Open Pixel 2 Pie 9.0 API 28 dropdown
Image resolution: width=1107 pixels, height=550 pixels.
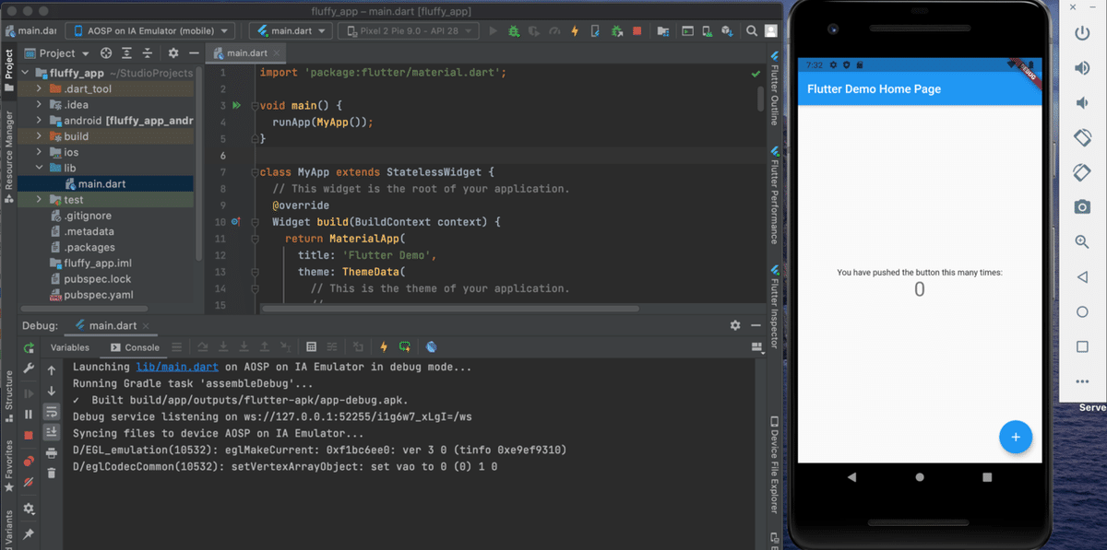[409, 30]
